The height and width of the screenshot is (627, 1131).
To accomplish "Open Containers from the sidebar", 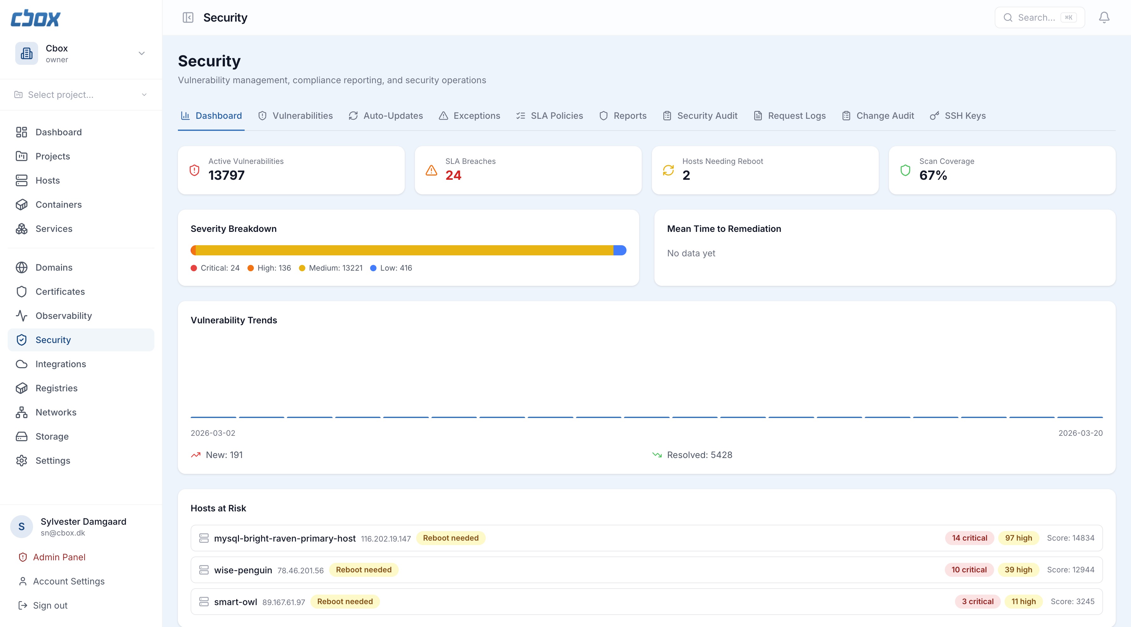I will point(58,204).
